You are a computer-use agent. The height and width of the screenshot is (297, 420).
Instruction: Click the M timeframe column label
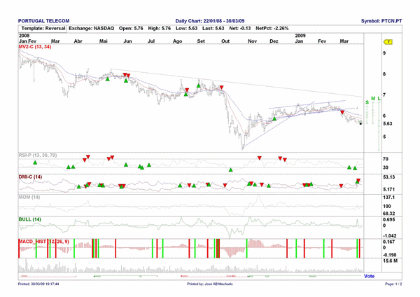coord(373,99)
